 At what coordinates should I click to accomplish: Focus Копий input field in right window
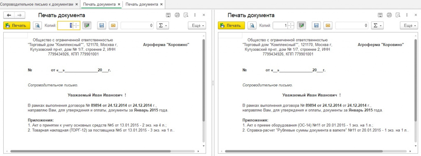point(280,26)
